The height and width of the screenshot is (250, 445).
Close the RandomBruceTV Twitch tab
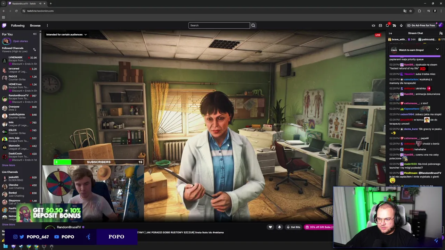(44, 3)
